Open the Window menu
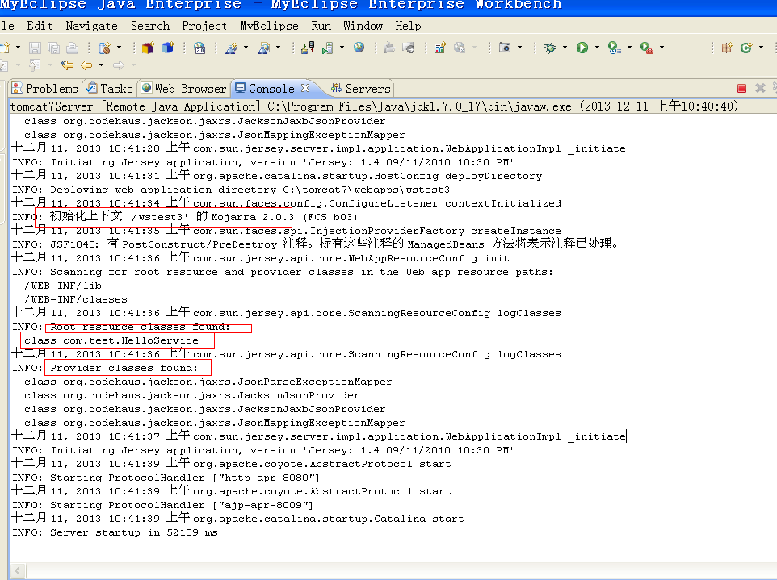 pyautogui.click(x=363, y=26)
